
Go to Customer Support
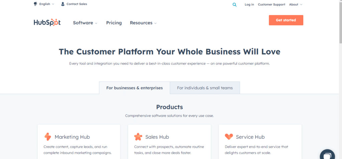(x=272, y=4)
